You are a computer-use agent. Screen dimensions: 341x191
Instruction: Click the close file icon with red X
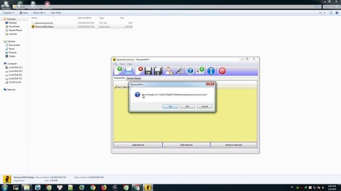(139, 71)
